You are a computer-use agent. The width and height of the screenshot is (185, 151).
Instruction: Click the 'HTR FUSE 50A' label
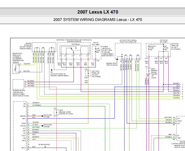98,50
